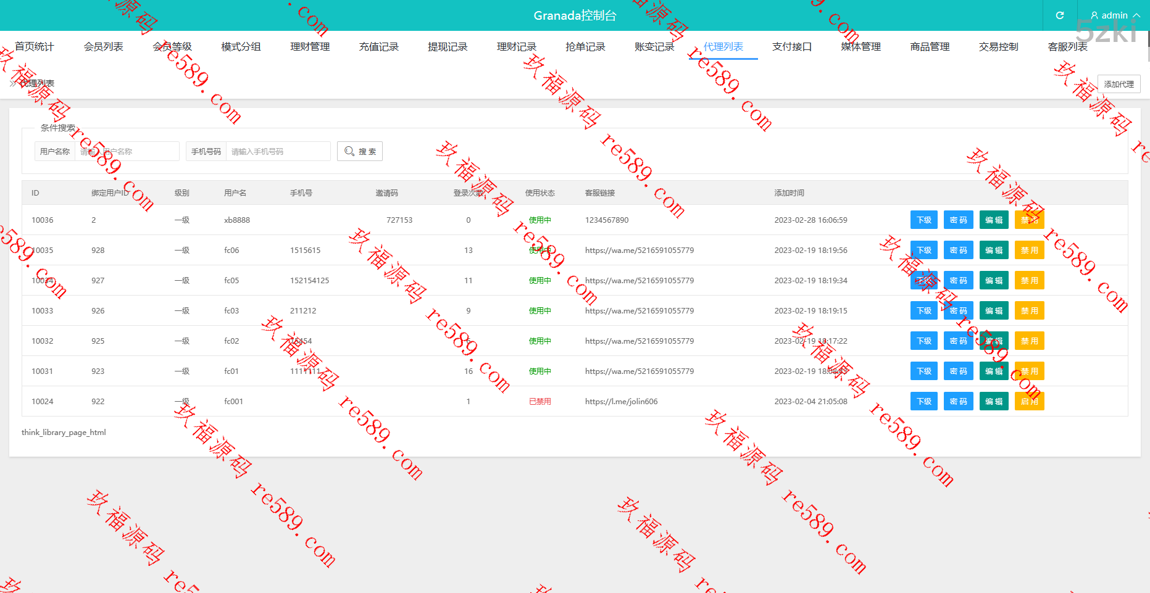Click 编辑 button for user fc001

coord(994,402)
